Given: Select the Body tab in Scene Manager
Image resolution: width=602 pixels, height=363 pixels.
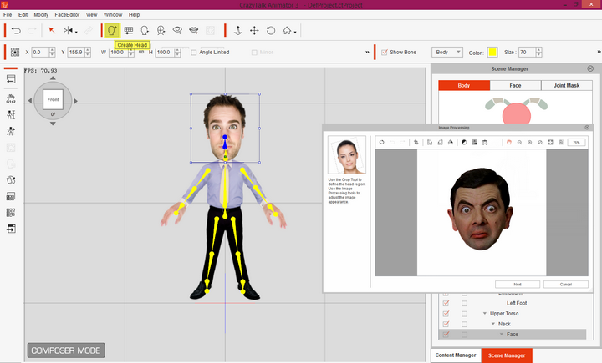Looking at the screenshot, I should (x=464, y=85).
